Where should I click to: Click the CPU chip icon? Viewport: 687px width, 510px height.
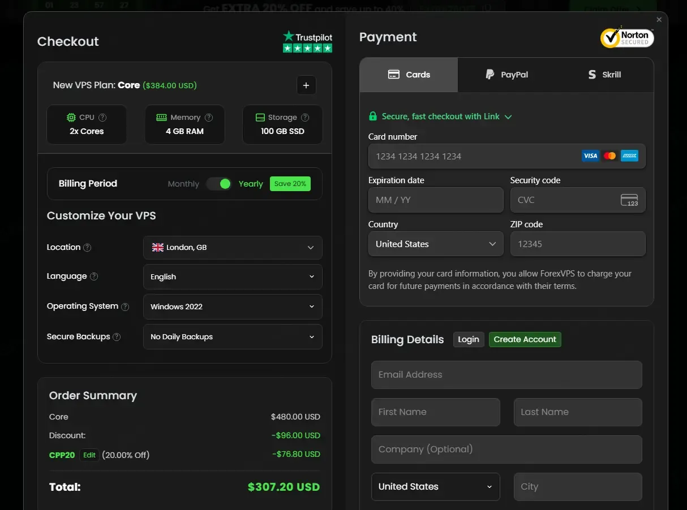71,118
